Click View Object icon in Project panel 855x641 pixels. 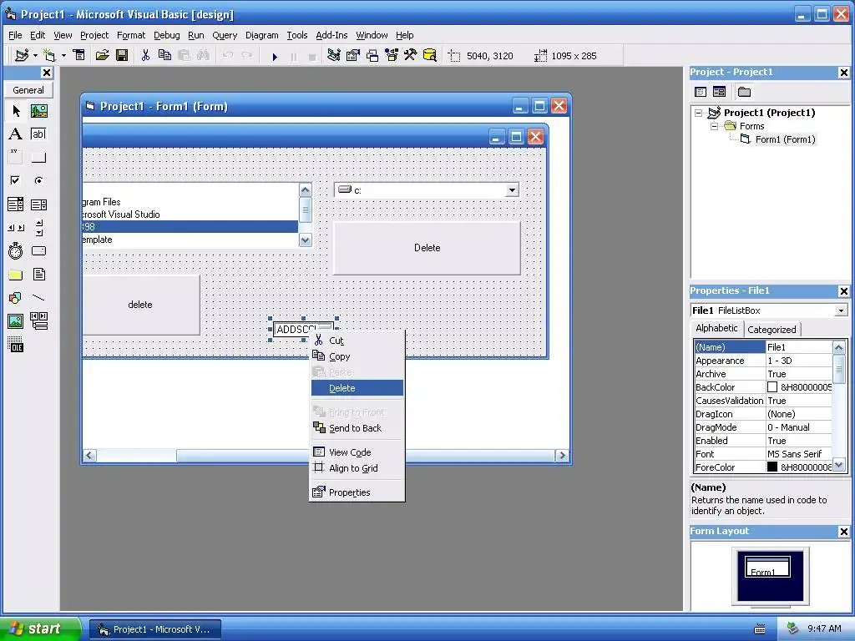(x=719, y=92)
